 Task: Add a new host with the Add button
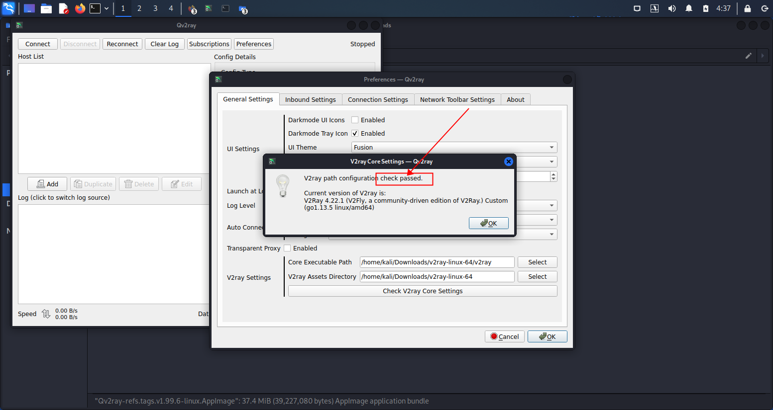47,184
